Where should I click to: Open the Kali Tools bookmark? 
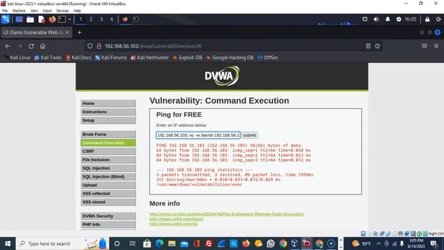(48, 58)
